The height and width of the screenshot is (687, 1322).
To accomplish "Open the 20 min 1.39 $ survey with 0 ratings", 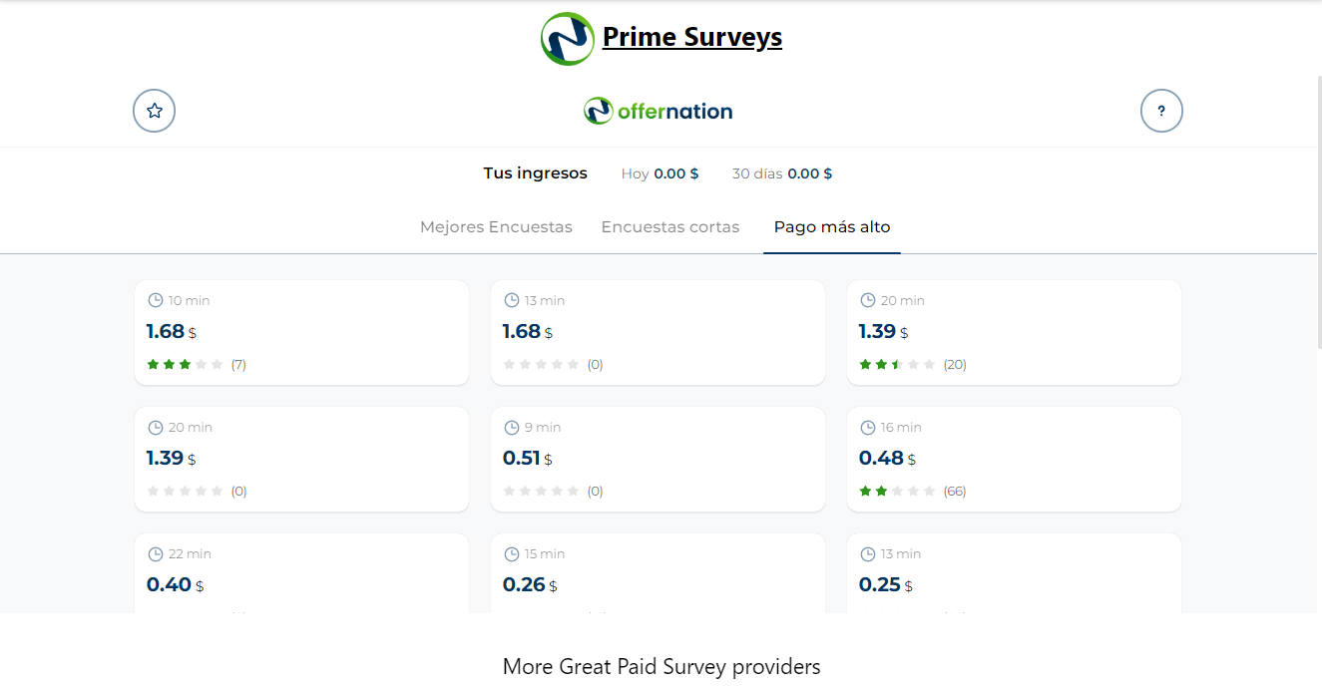I will [301, 459].
